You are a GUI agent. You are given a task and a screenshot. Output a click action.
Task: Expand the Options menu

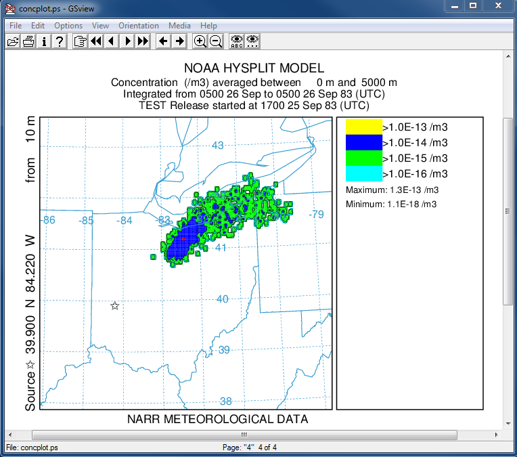(68, 26)
